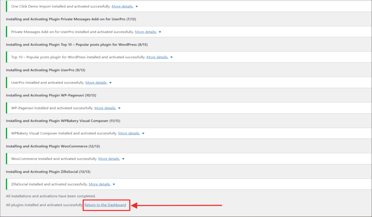The image size is (372, 217).
Task: View More details for WPBakery Visual Composer
Action: (129, 134)
